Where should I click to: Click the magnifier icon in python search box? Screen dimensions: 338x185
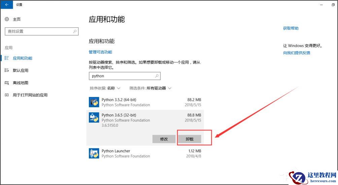(157, 76)
